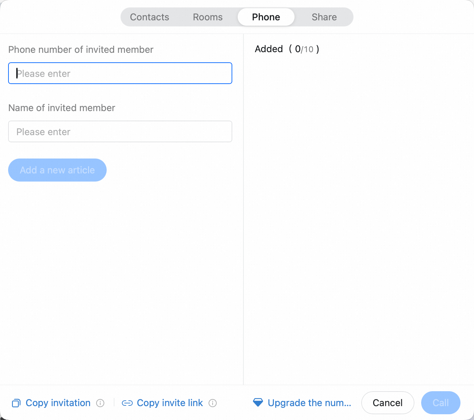Viewport: 474px width, 420px height.
Task: Click the info icon after Copy invitation
Action: click(100, 403)
